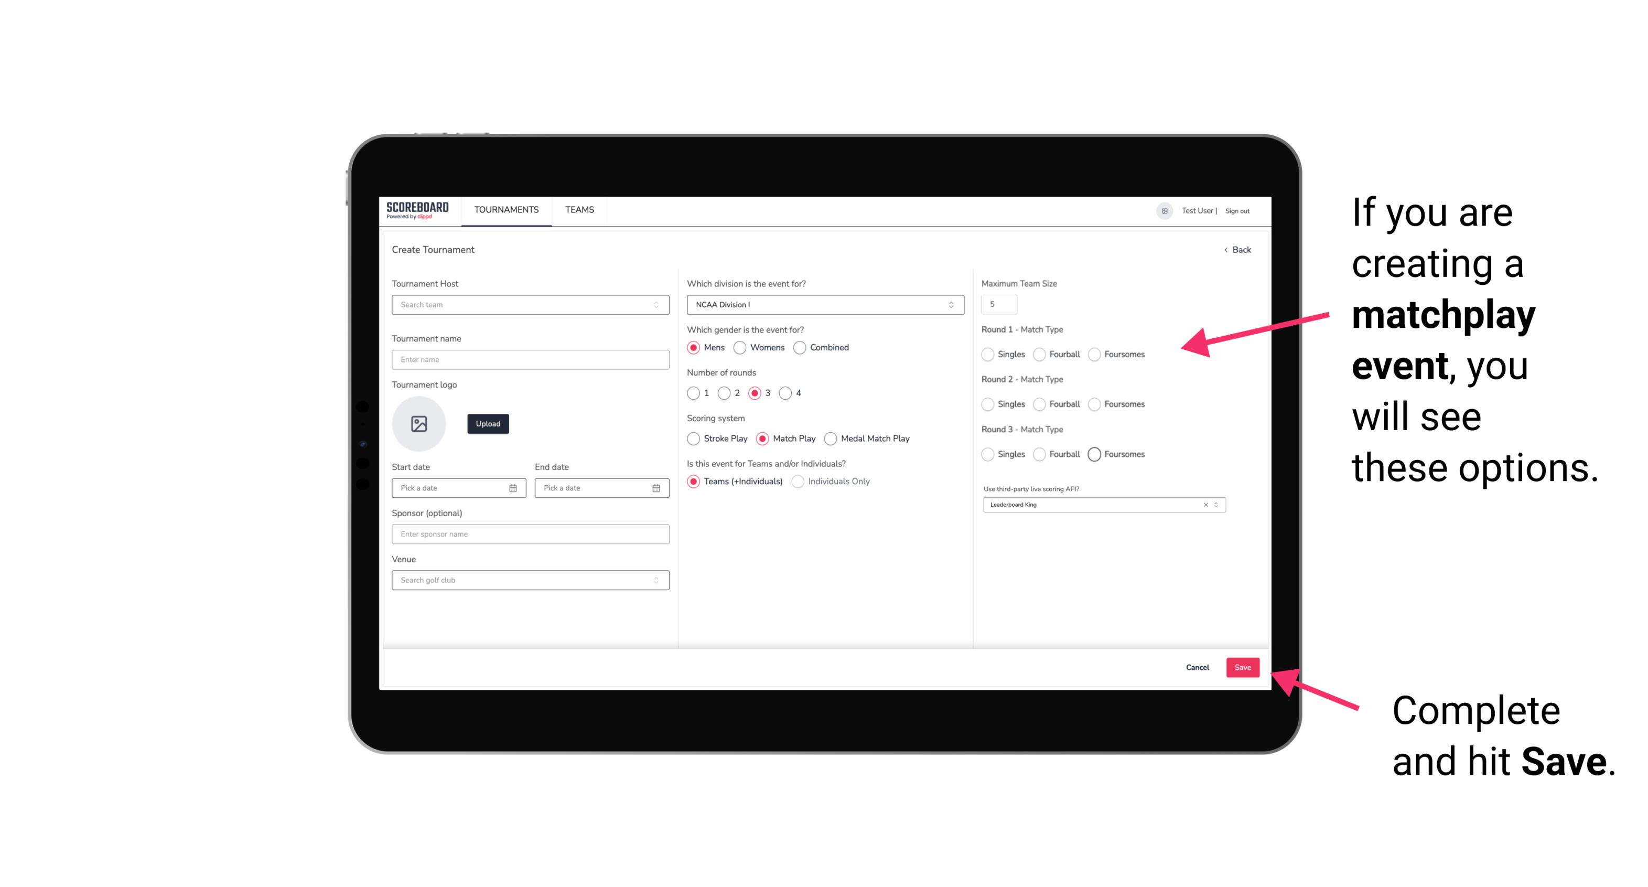
Task: Click the tournament logo placeholder image icon
Action: (419, 424)
